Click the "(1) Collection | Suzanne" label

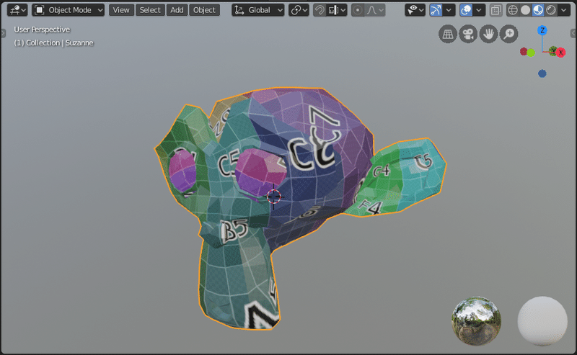[x=53, y=43]
